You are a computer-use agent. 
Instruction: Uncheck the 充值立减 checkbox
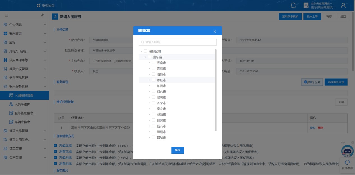point(55,145)
